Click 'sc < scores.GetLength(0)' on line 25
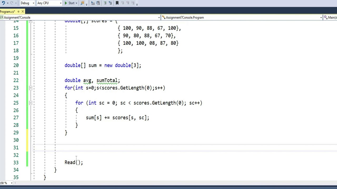Image resolution: width=337 pixels, height=189 pixels. (x=152, y=103)
